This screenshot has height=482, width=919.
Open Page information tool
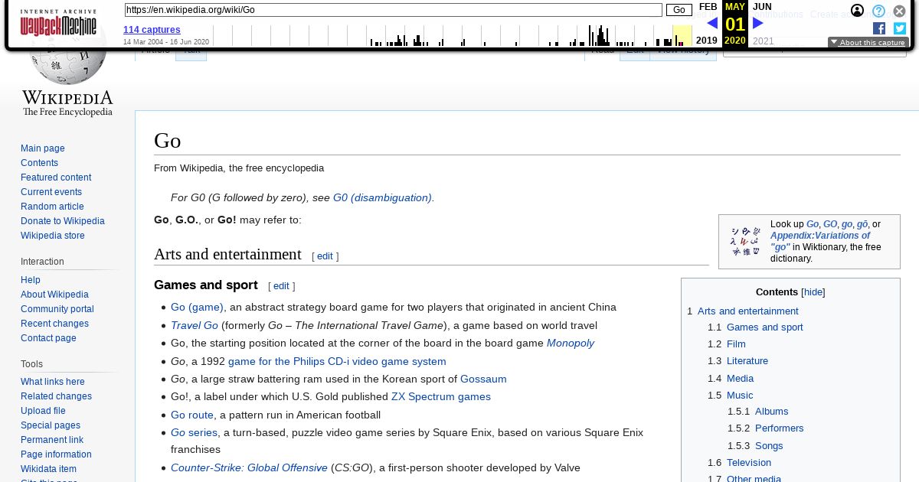pos(56,454)
